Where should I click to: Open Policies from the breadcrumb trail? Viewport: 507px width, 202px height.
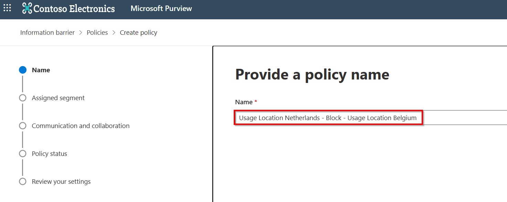click(97, 32)
